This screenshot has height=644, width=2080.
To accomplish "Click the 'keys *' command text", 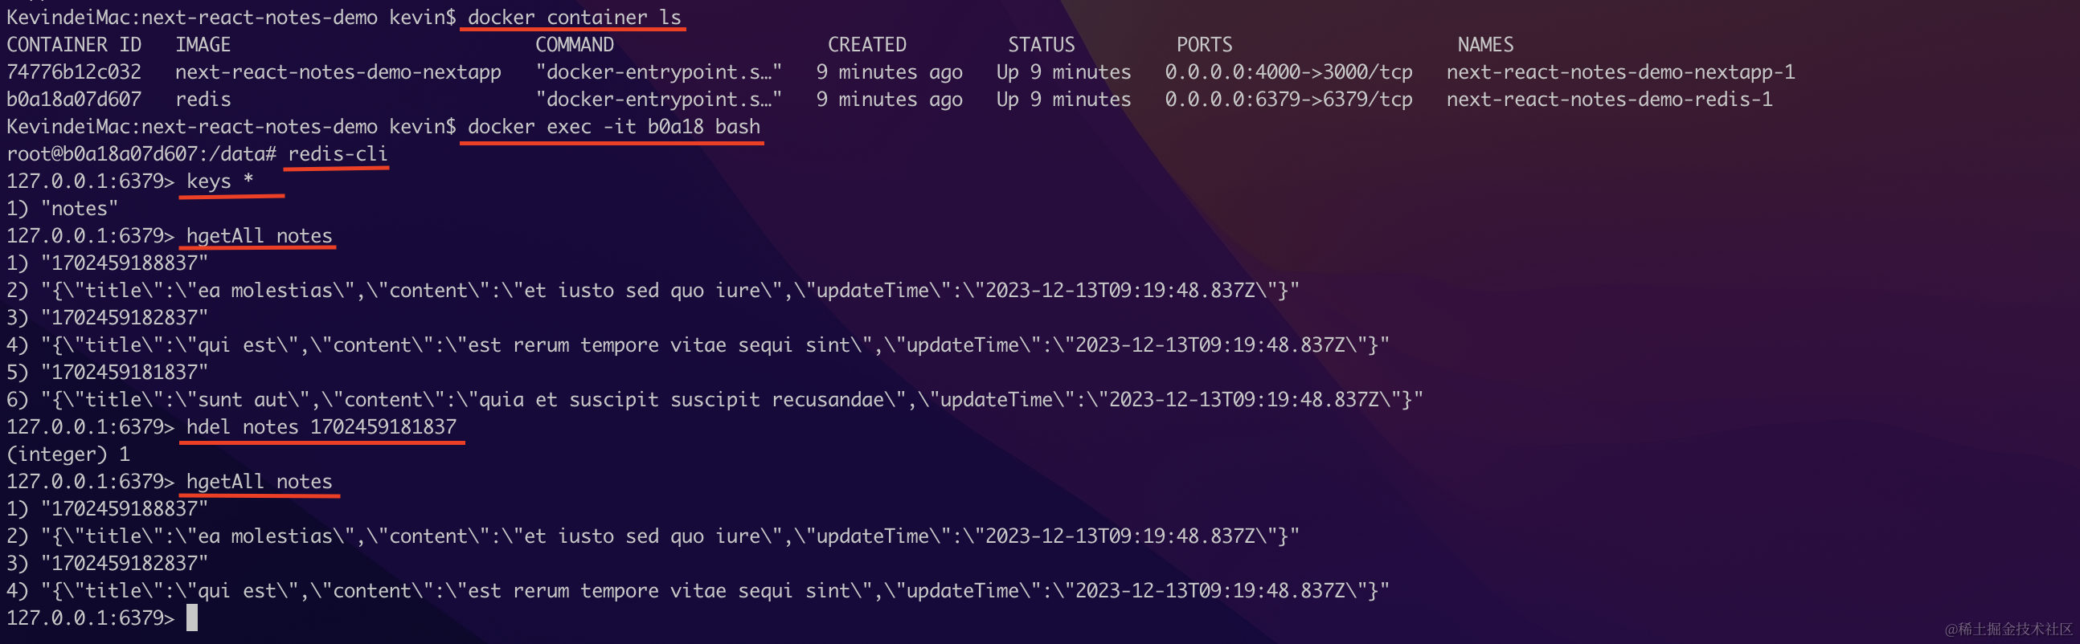I will pyautogui.click(x=219, y=181).
